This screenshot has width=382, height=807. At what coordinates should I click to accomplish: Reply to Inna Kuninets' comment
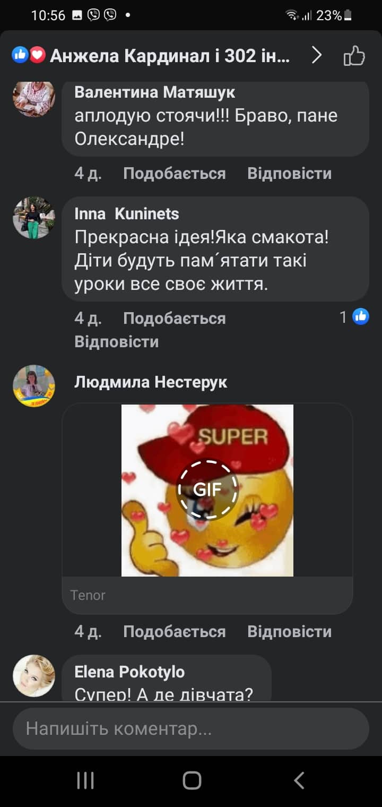pyautogui.click(x=117, y=341)
